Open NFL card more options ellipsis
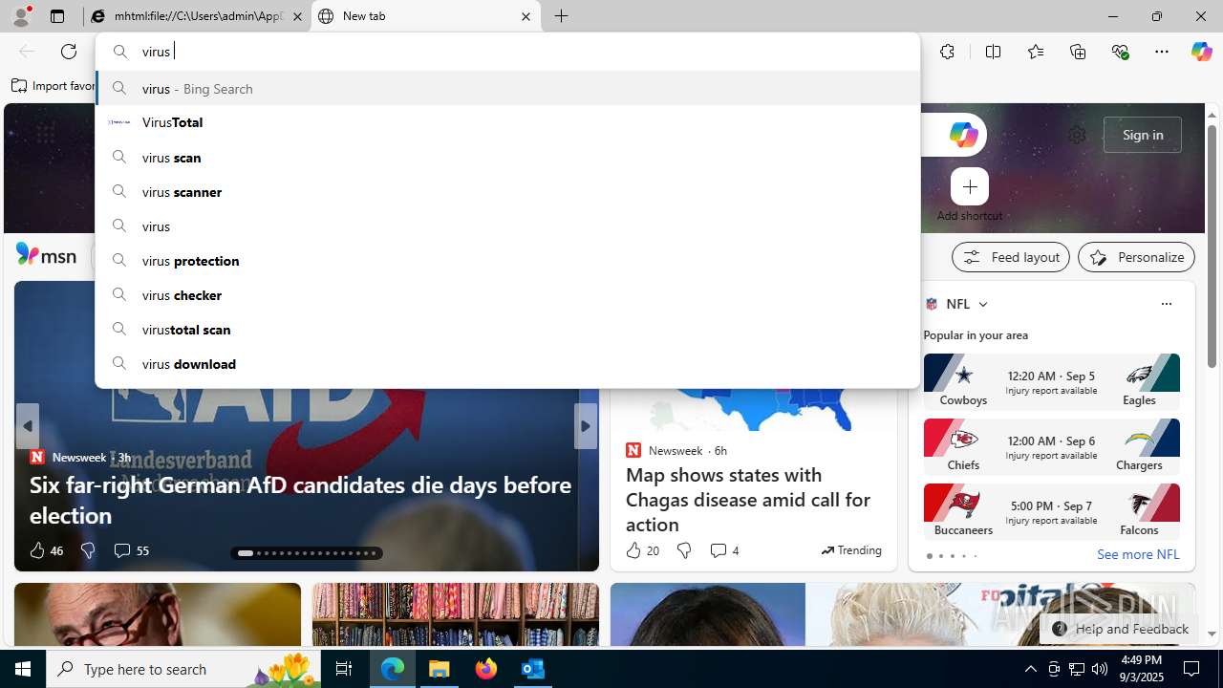The image size is (1223, 688). coord(1166,304)
